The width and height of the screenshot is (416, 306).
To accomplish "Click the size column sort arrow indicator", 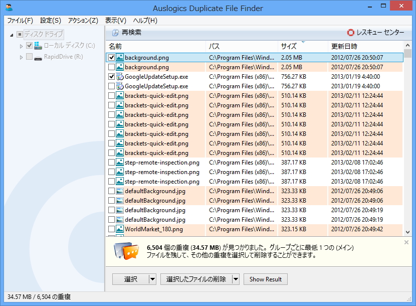I will (304, 42).
